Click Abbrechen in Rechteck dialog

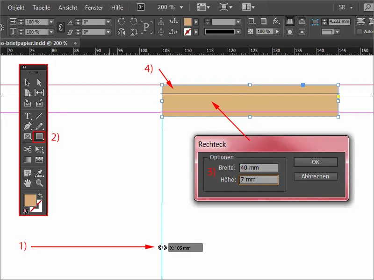tap(316, 176)
